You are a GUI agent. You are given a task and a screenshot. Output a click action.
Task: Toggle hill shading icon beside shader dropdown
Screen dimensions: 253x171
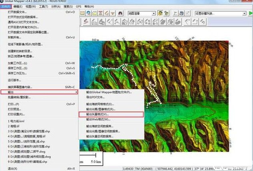(x=160, y=13)
